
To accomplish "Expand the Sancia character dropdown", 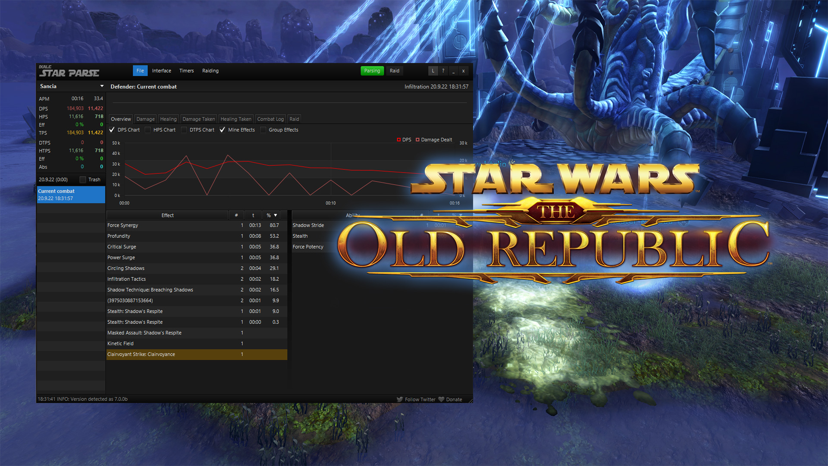I will (102, 86).
